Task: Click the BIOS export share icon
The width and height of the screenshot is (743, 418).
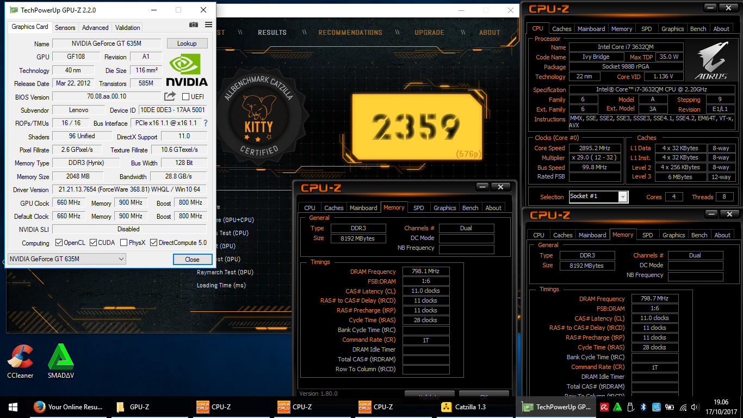Action: click(x=170, y=96)
